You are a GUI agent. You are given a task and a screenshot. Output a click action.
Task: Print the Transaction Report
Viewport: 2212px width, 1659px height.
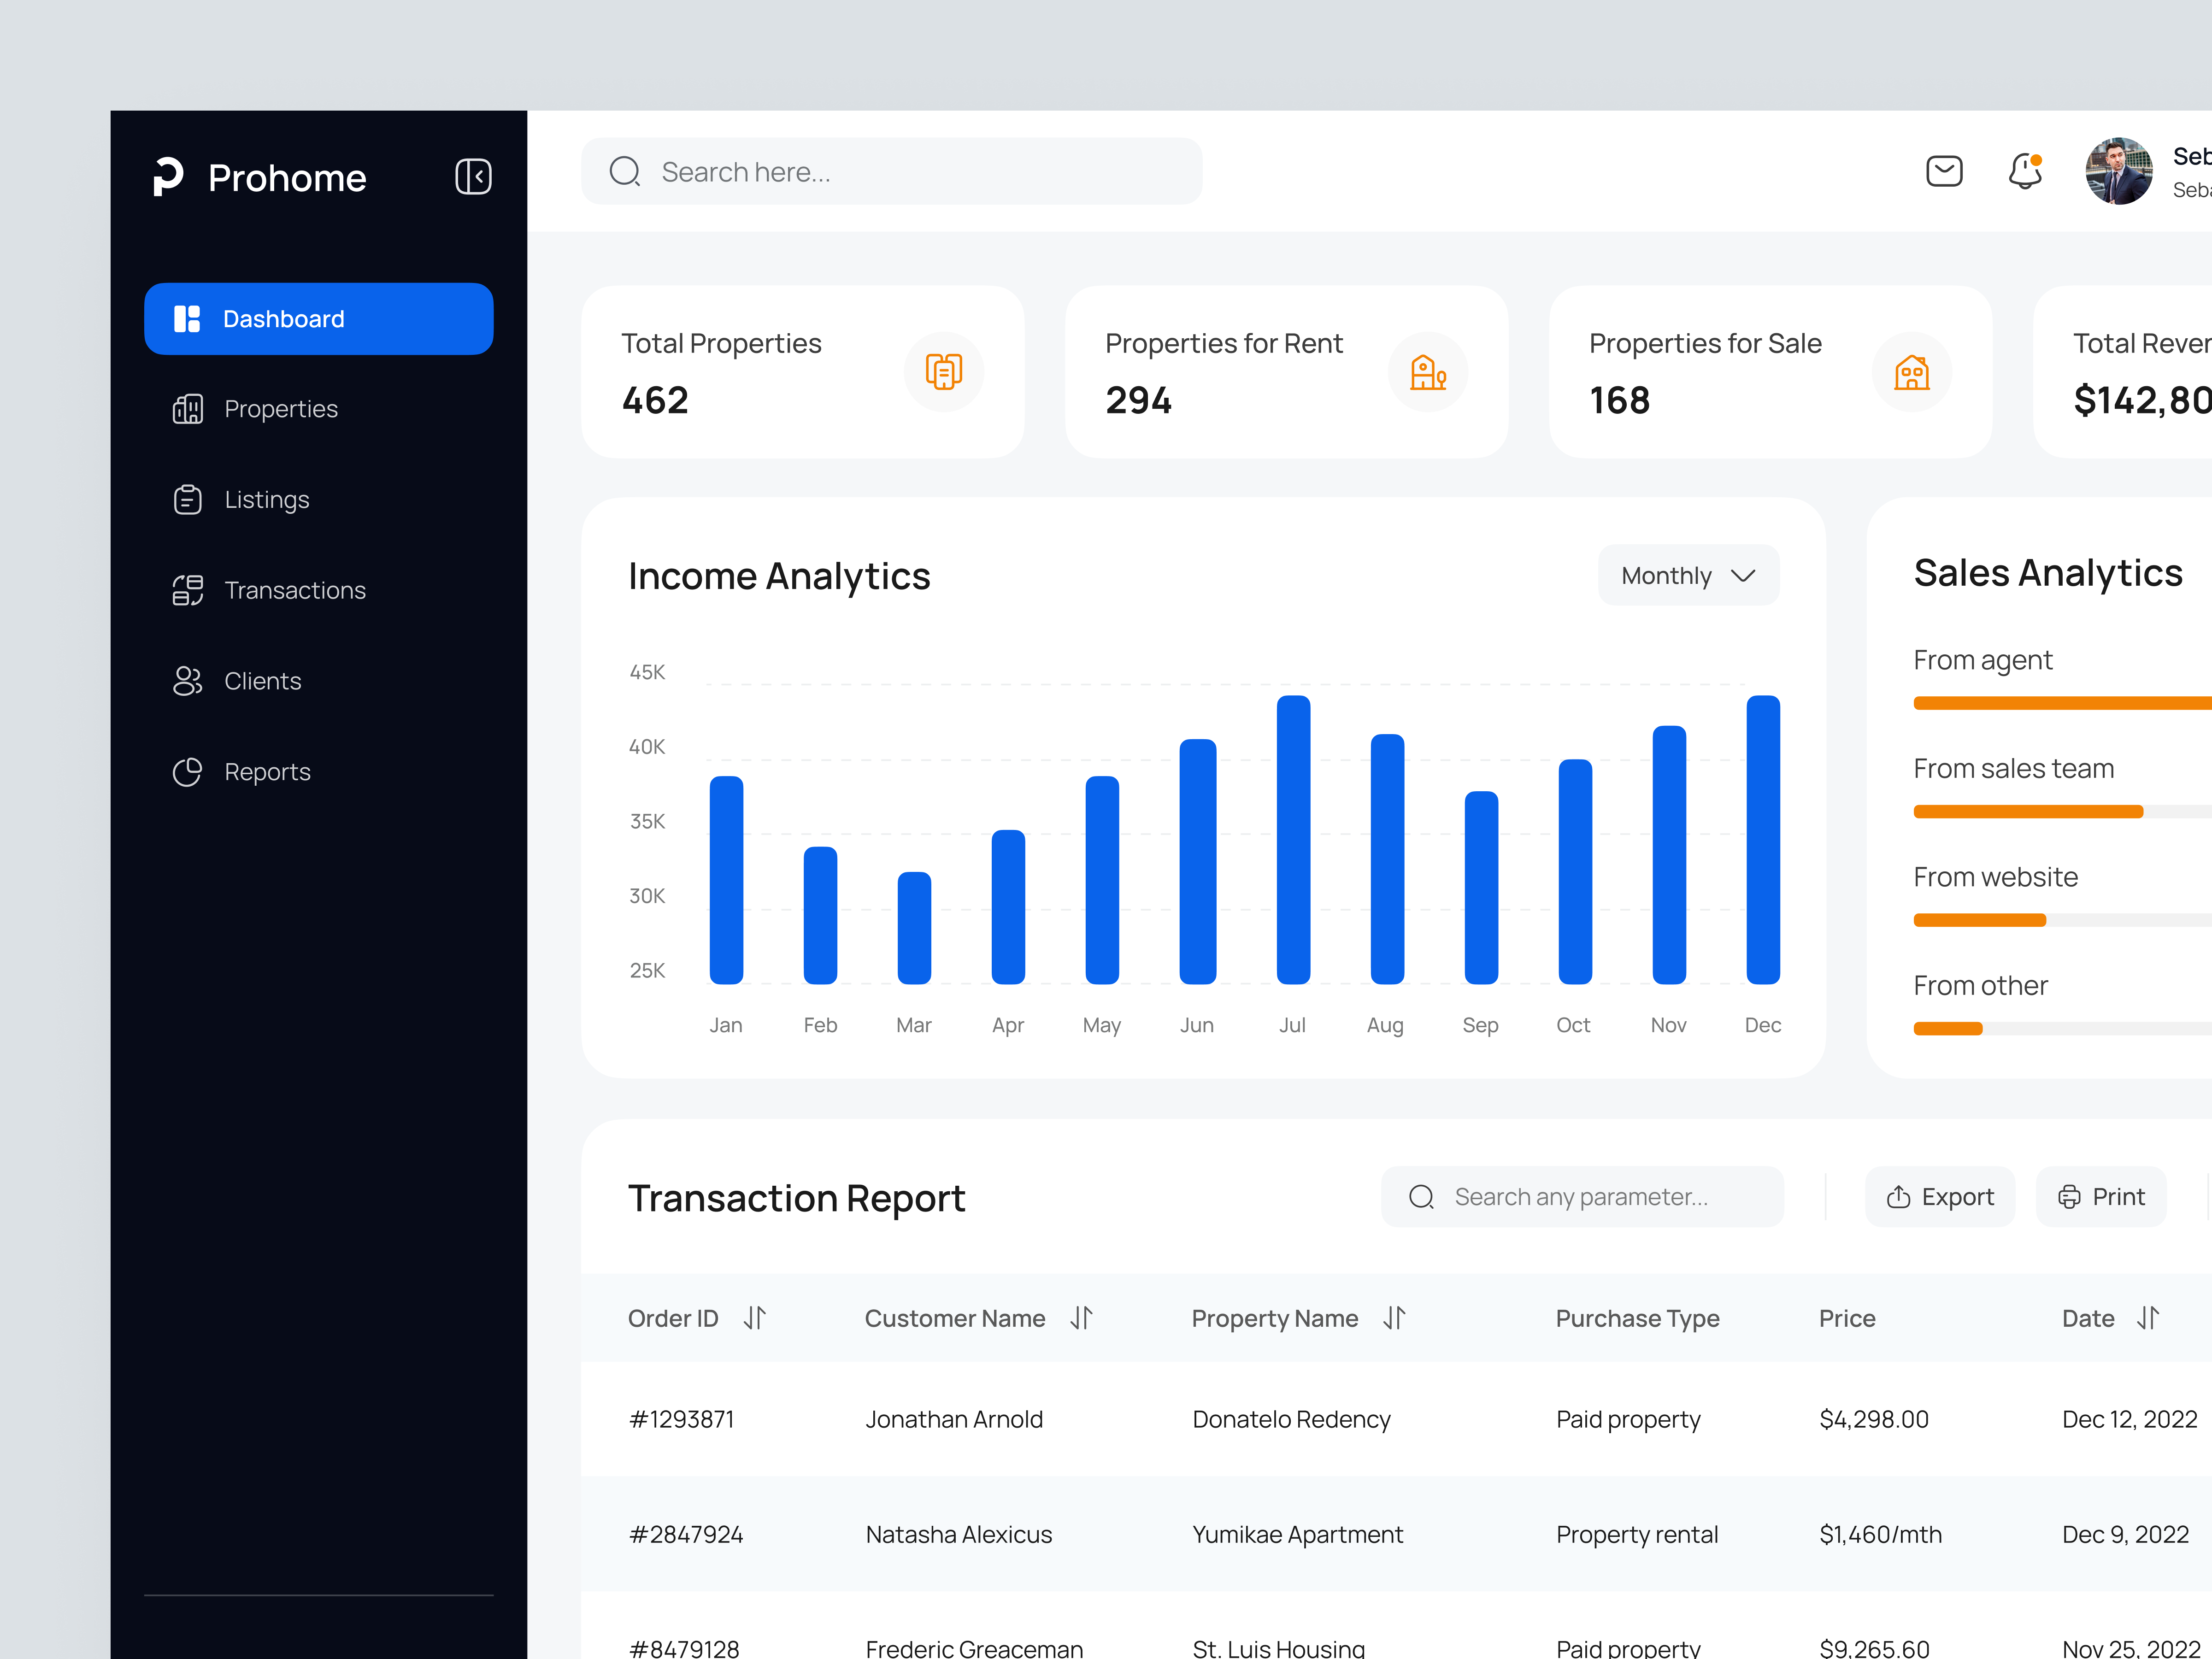[x=2100, y=1196]
